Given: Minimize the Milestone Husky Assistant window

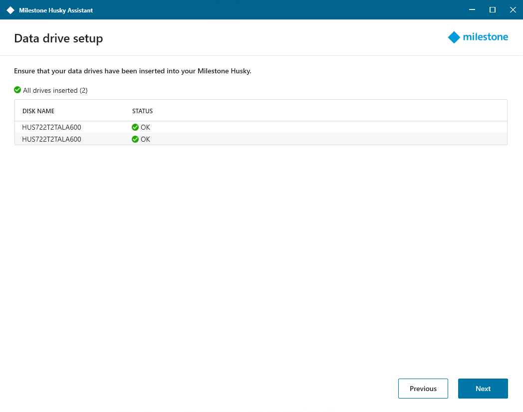Looking at the screenshot, I should pyautogui.click(x=472, y=9).
